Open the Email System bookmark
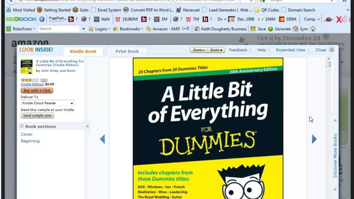Image resolution: width=354 pixels, height=199 pixels. pyautogui.click(x=106, y=10)
